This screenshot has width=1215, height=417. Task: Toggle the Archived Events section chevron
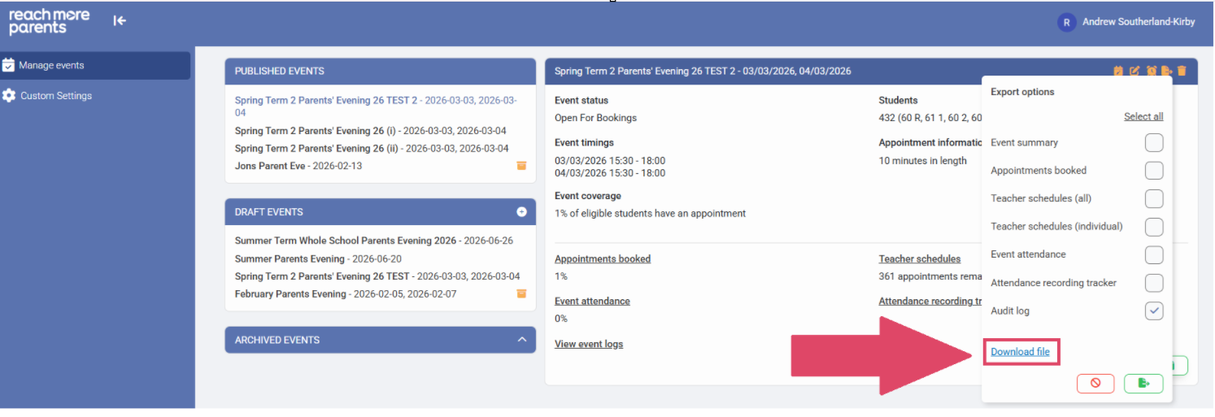click(x=521, y=340)
